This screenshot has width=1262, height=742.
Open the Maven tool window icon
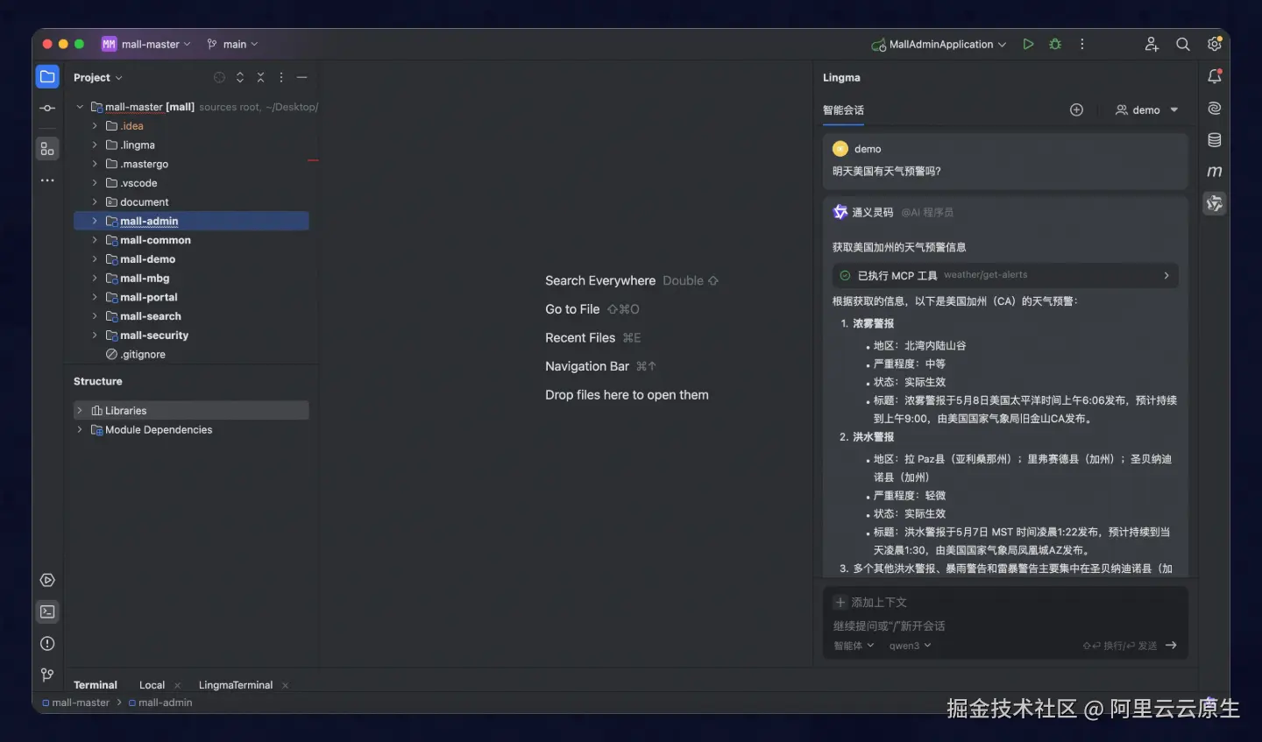pos(1215,172)
